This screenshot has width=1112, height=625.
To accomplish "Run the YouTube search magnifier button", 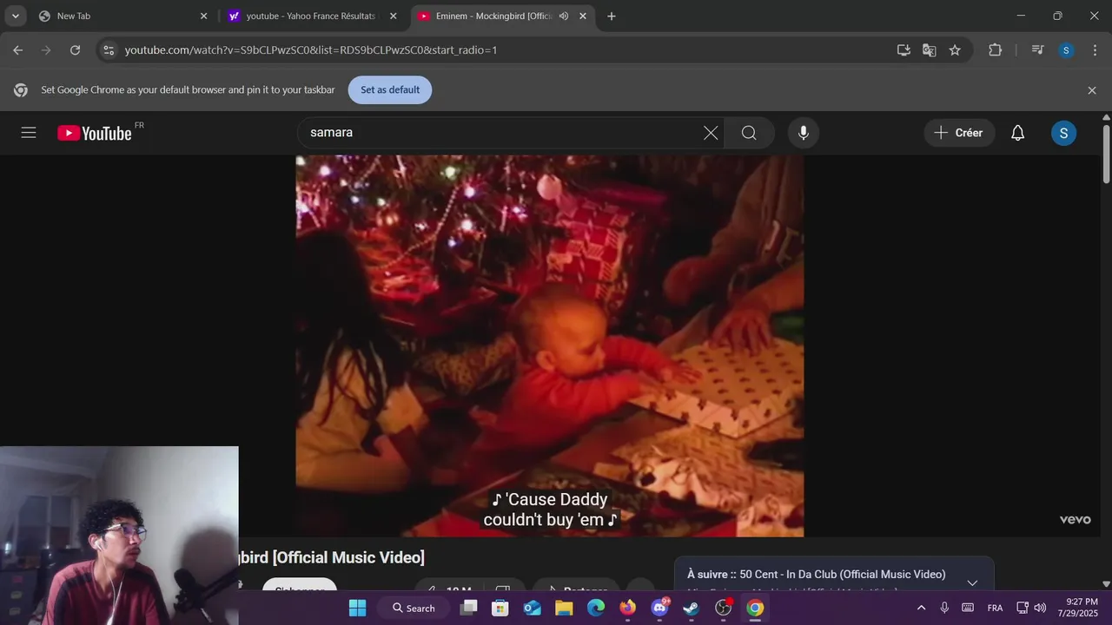I will [x=749, y=133].
